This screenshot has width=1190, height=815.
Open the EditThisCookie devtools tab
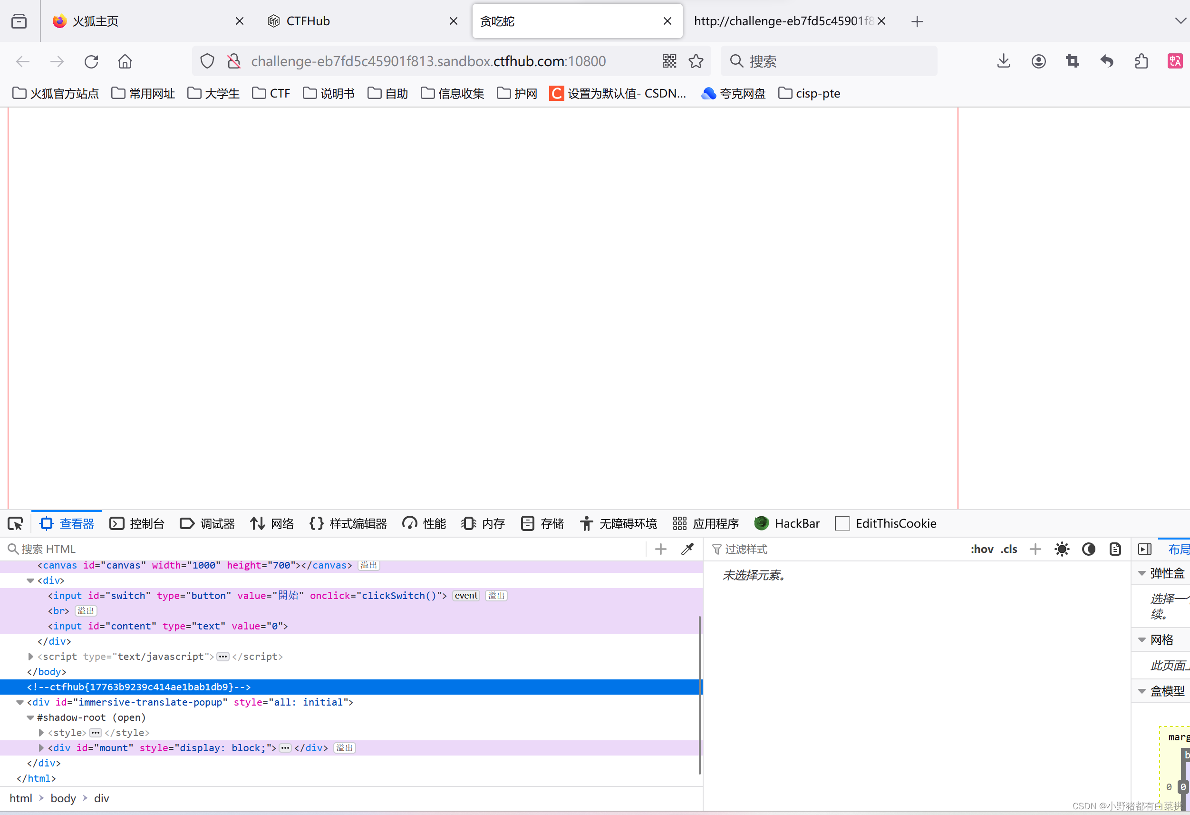pos(886,523)
